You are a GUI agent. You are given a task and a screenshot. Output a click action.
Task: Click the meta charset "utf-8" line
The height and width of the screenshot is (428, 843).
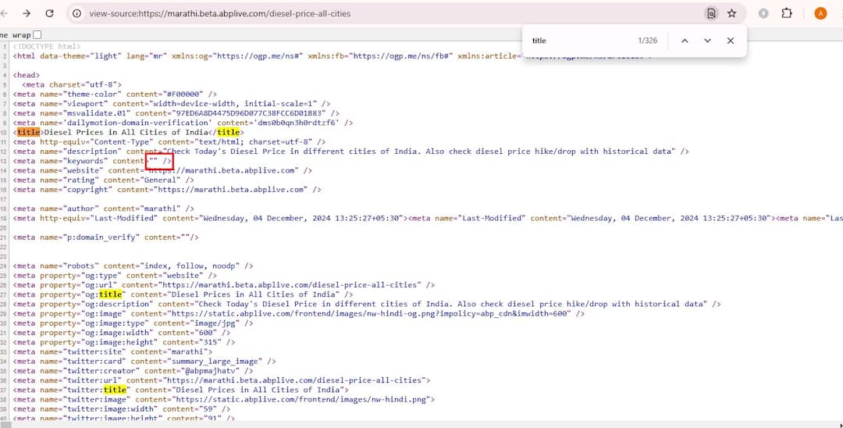[x=72, y=85]
